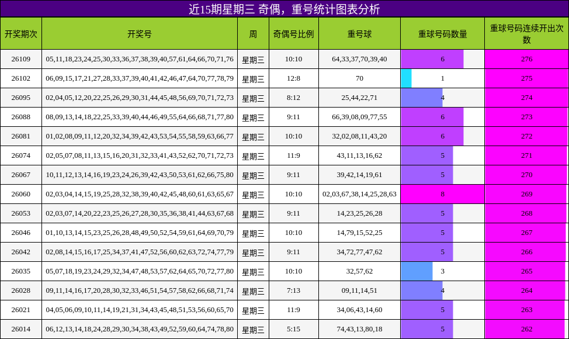Click the 周 column header

(254, 34)
